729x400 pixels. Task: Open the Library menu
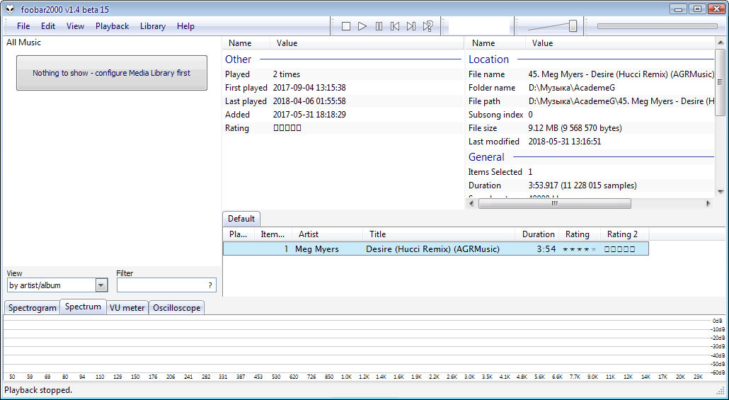pyautogui.click(x=152, y=26)
